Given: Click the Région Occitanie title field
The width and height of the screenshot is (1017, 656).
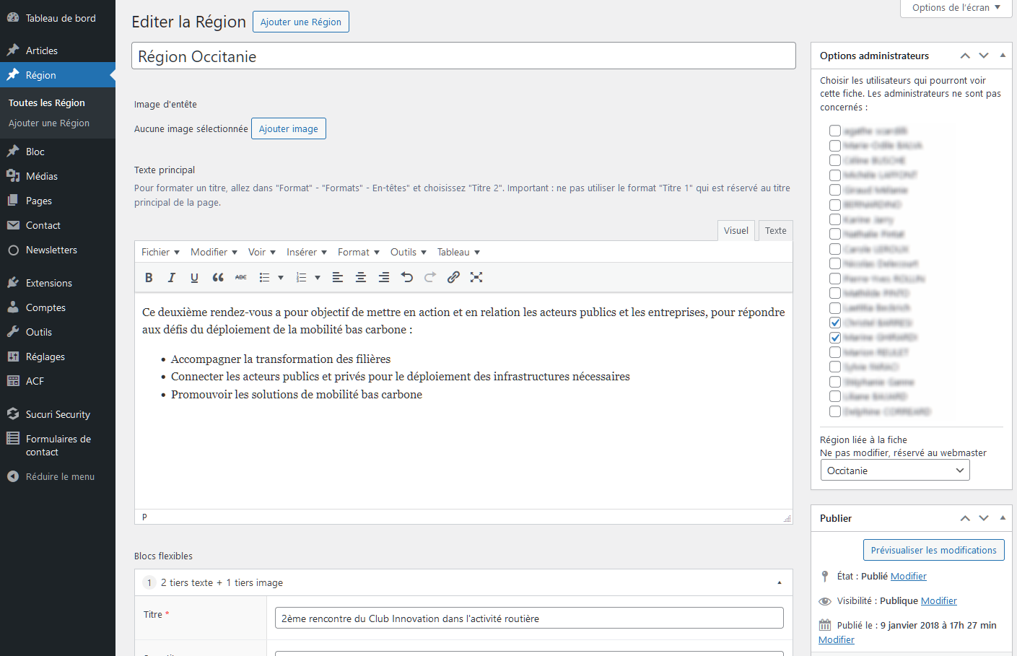Looking at the screenshot, I should pyautogui.click(x=463, y=56).
